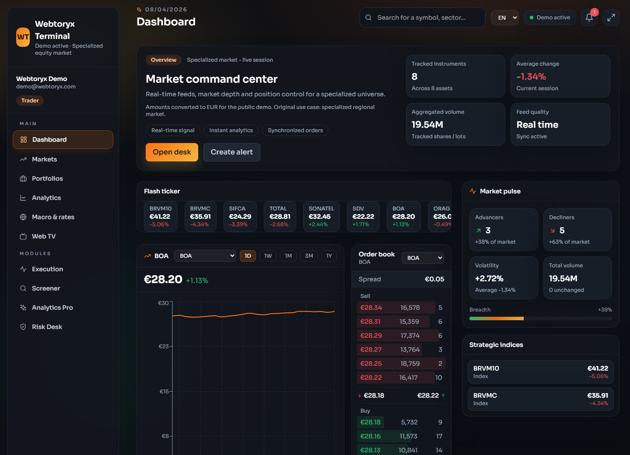Click the fullscreen expand icon

611,17
